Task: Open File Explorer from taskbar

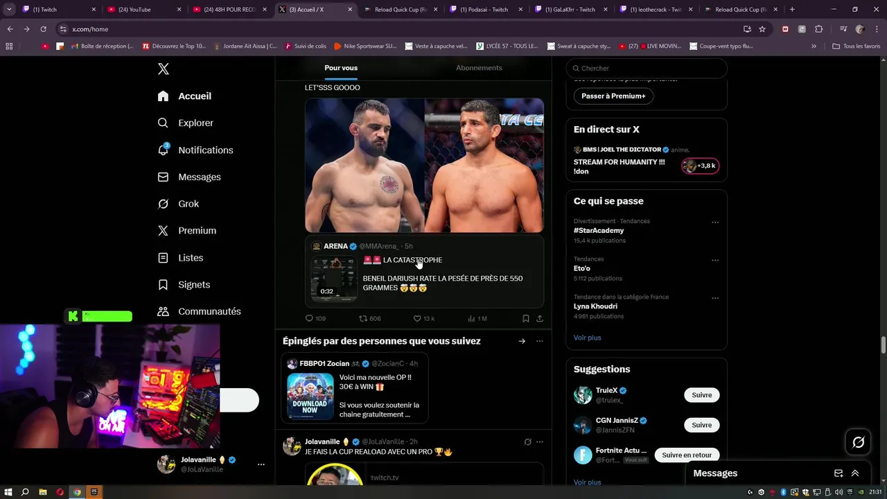Action: 43,492
